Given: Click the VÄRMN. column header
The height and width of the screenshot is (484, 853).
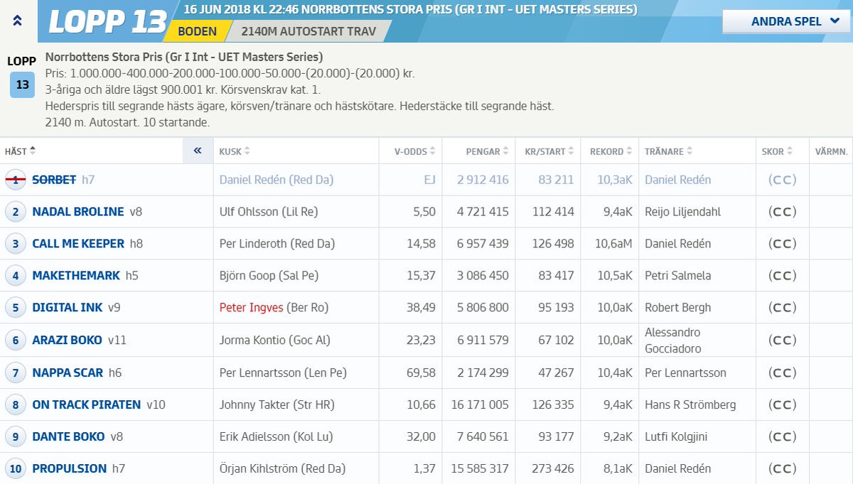Looking at the screenshot, I should tap(831, 151).
